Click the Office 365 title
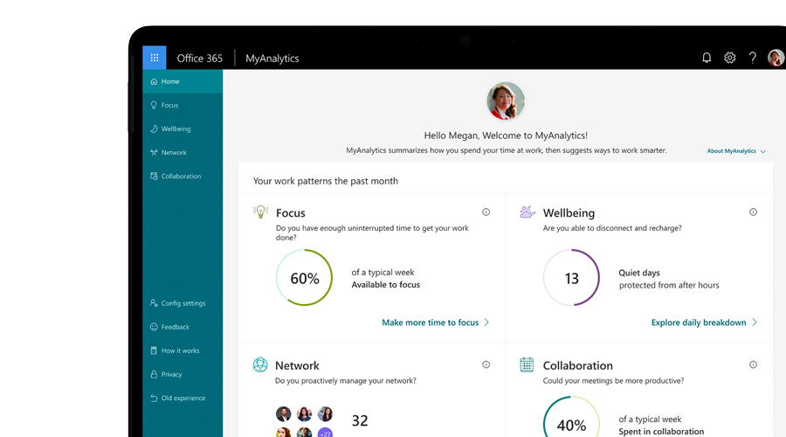 point(199,59)
